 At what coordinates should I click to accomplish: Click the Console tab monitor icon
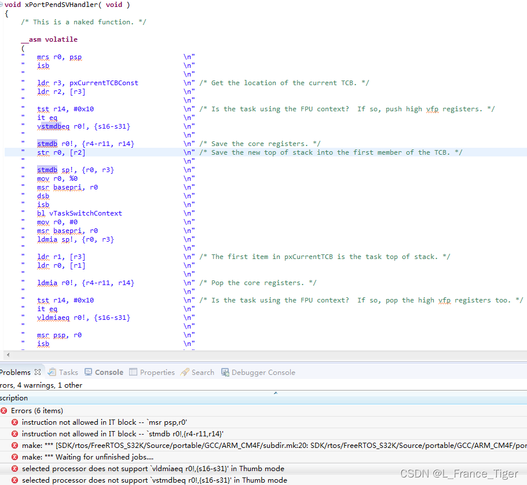click(x=88, y=372)
